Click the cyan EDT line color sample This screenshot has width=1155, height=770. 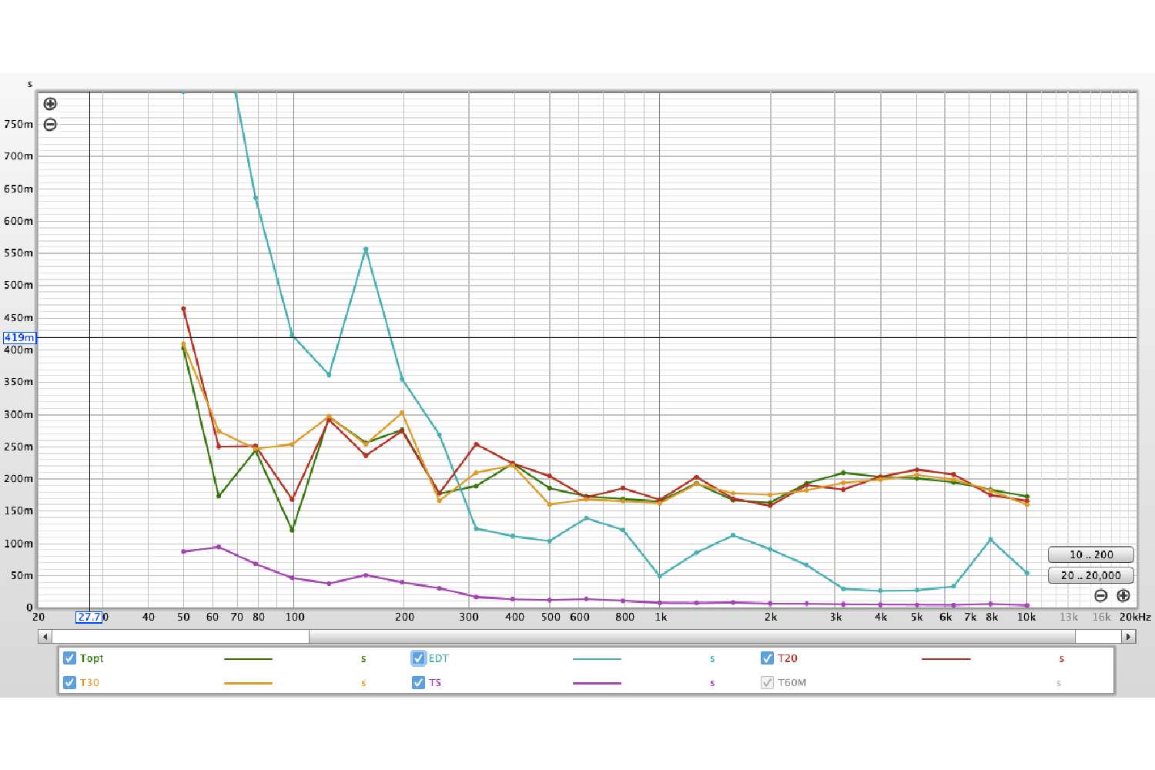[597, 659]
